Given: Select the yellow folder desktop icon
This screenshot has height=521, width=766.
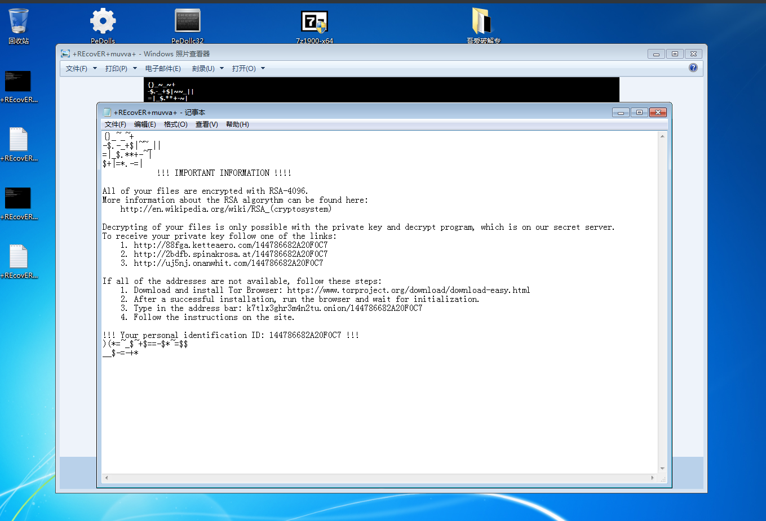Looking at the screenshot, I should (x=482, y=23).
